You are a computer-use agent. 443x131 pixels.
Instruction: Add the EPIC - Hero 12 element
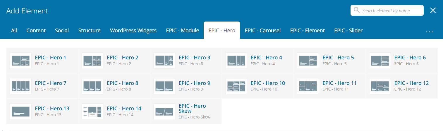(411, 83)
